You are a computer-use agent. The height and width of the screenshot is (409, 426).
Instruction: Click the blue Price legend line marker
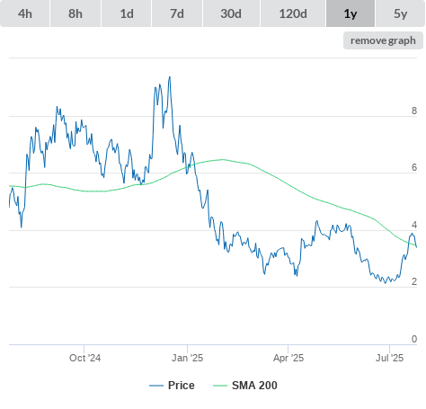click(x=156, y=386)
